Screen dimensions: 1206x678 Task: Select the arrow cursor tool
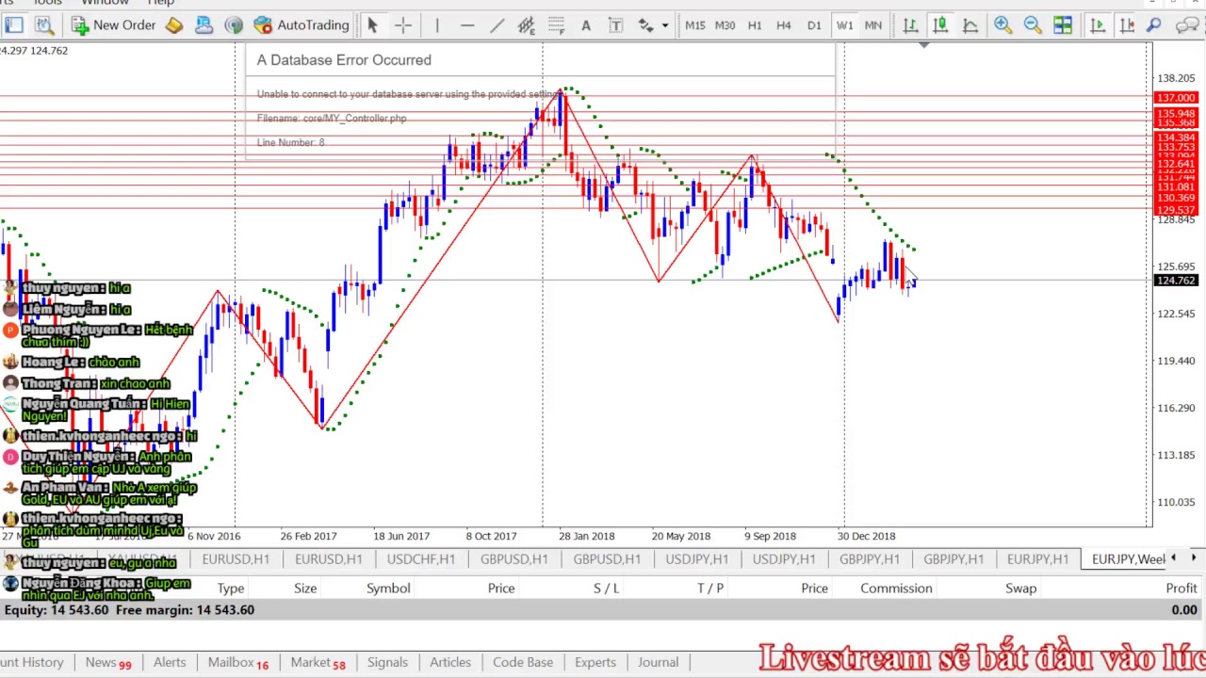[x=372, y=25]
